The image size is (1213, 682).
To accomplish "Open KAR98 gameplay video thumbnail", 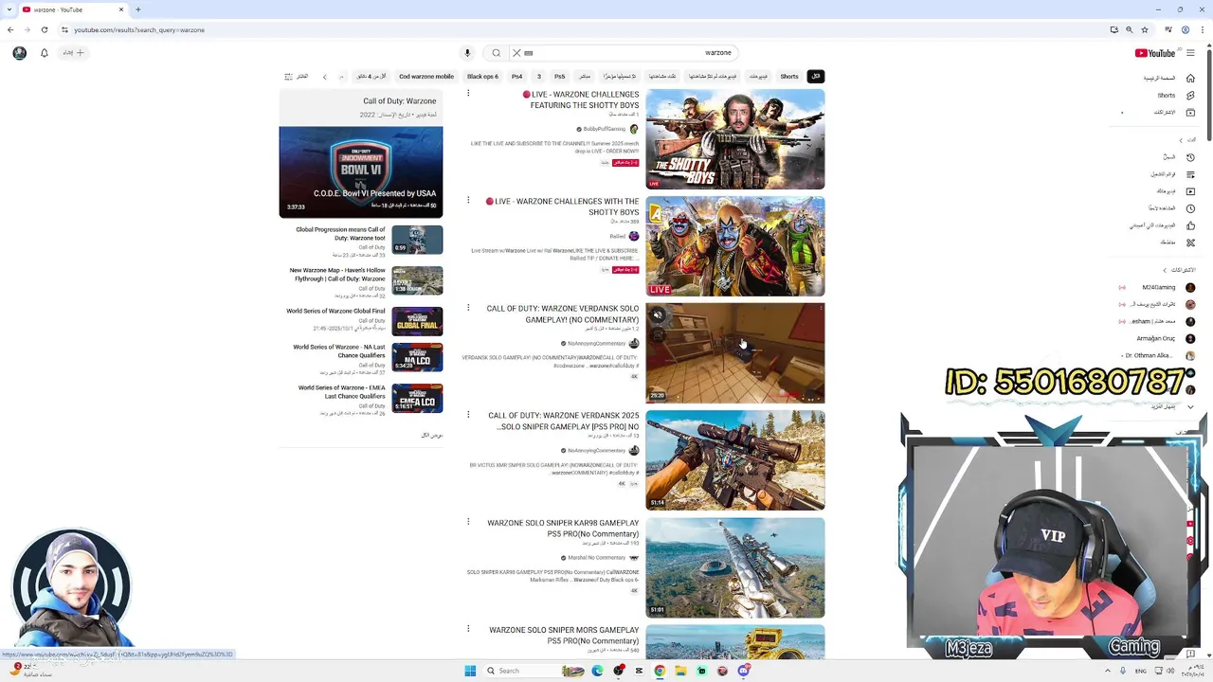I will pyautogui.click(x=735, y=567).
